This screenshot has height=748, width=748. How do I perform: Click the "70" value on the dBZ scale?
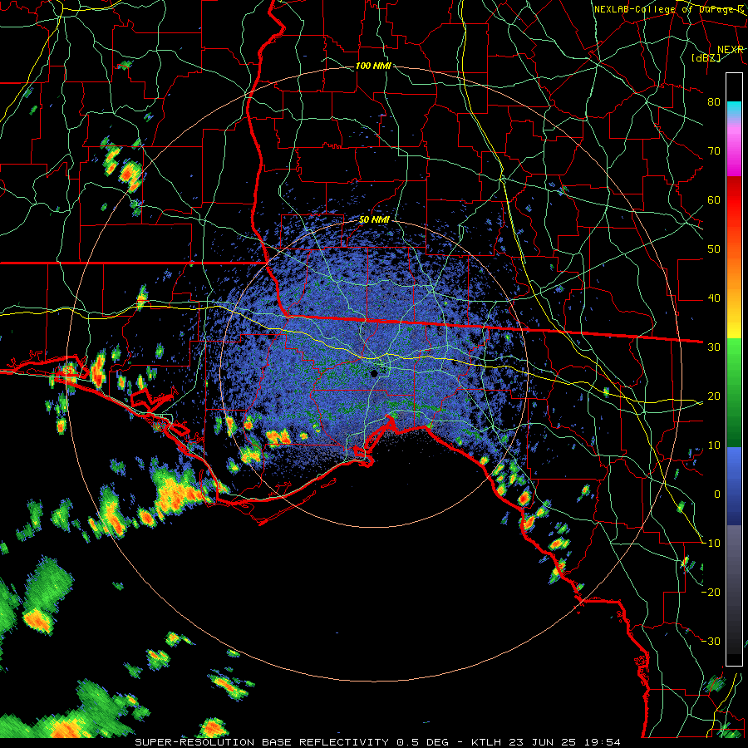714,151
